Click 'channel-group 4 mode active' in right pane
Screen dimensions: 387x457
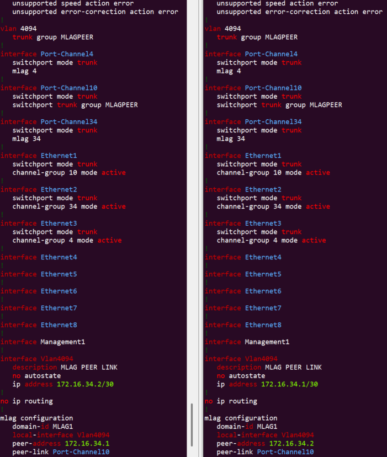point(271,240)
